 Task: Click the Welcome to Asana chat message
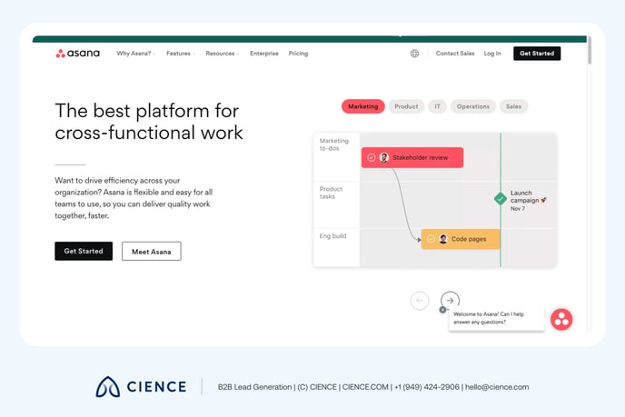[496, 318]
